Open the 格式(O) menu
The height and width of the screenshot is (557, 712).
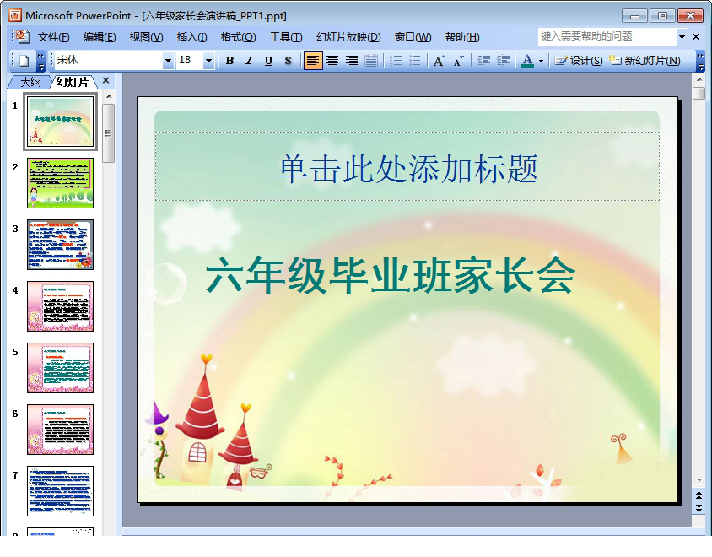238,37
